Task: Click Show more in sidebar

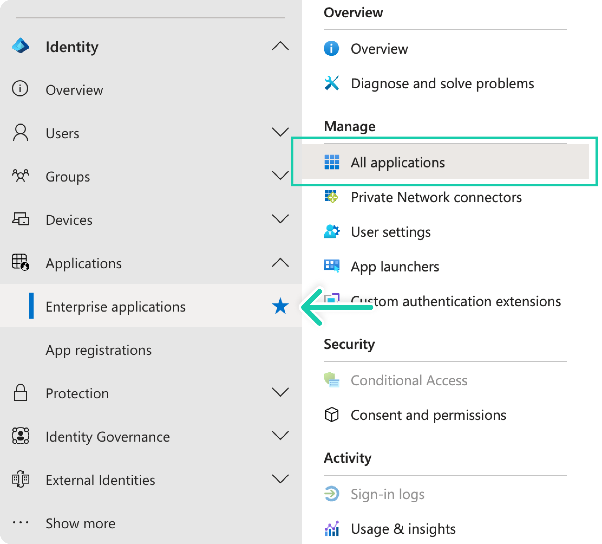Action: point(80,523)
